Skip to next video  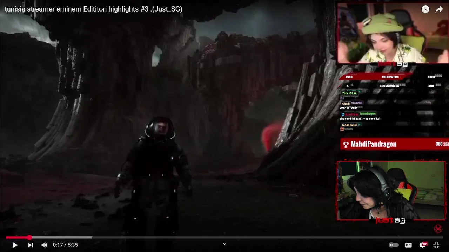pyautogui.click(x=31, y=245)
